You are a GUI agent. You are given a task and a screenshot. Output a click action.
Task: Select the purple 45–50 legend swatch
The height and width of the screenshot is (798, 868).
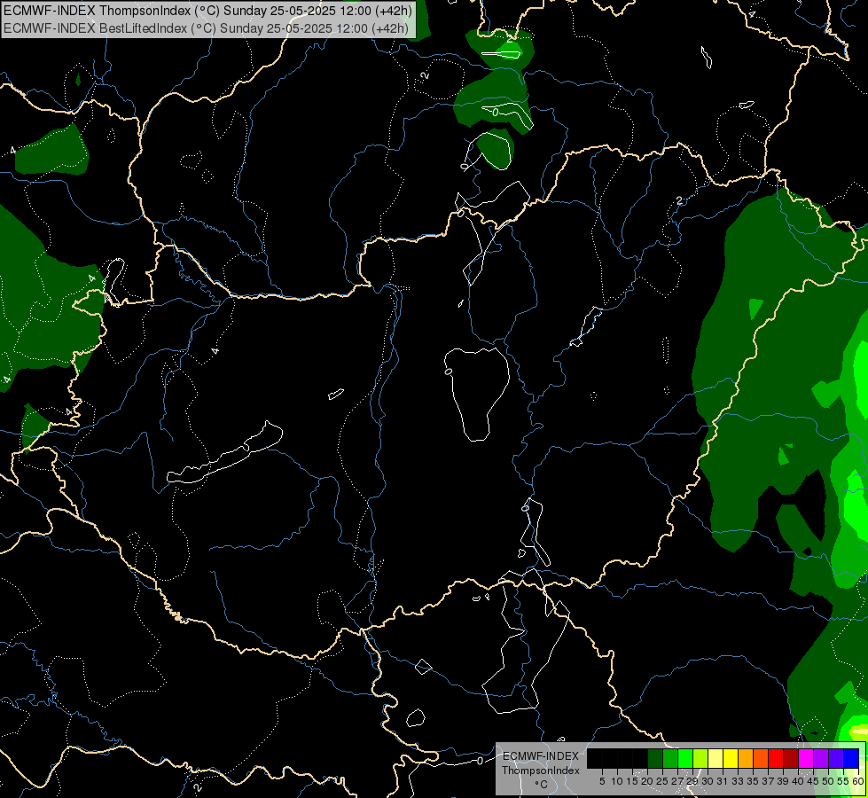[821, 758]
